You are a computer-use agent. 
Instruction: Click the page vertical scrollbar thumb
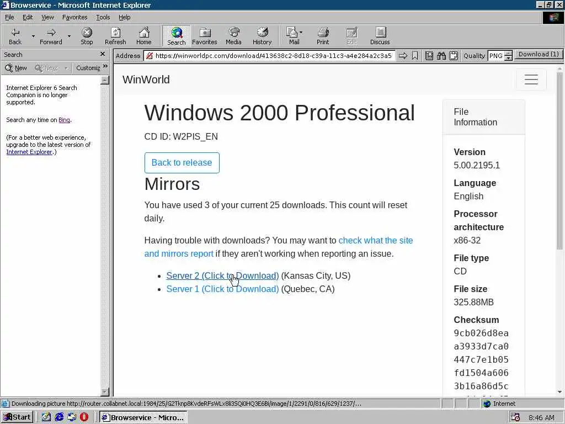pyautogui.click(x=559, y=161)
